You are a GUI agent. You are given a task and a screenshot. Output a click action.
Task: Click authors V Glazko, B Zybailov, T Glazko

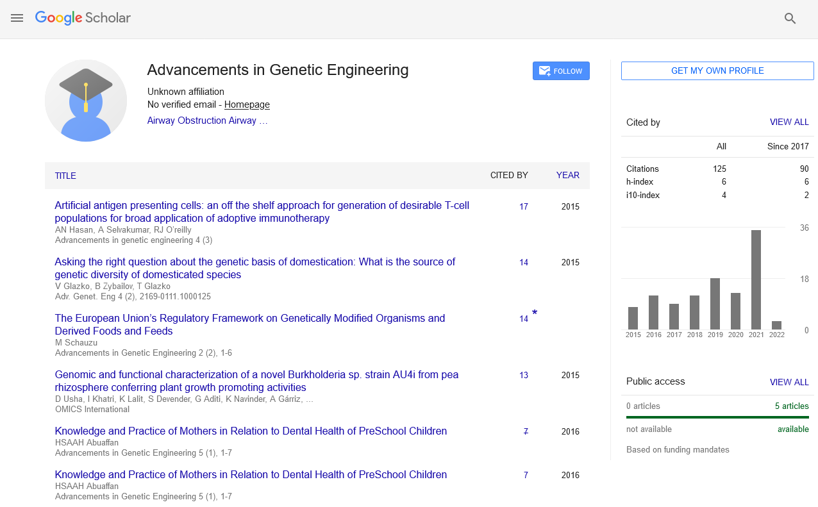113,286
